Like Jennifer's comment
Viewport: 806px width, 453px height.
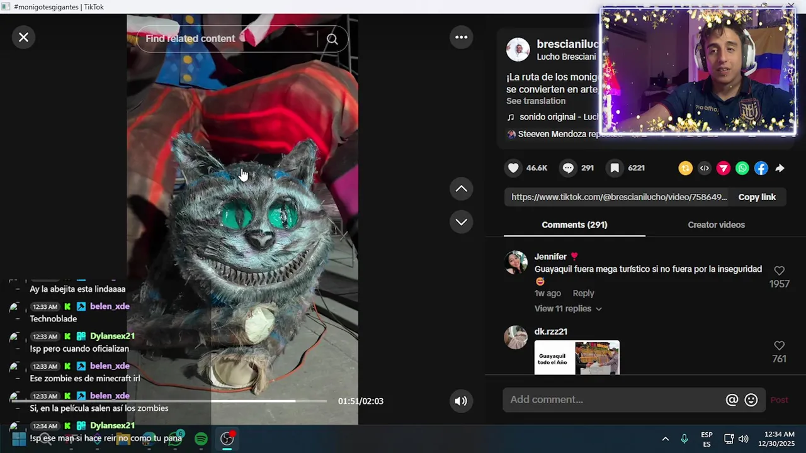tap(779, 271)
